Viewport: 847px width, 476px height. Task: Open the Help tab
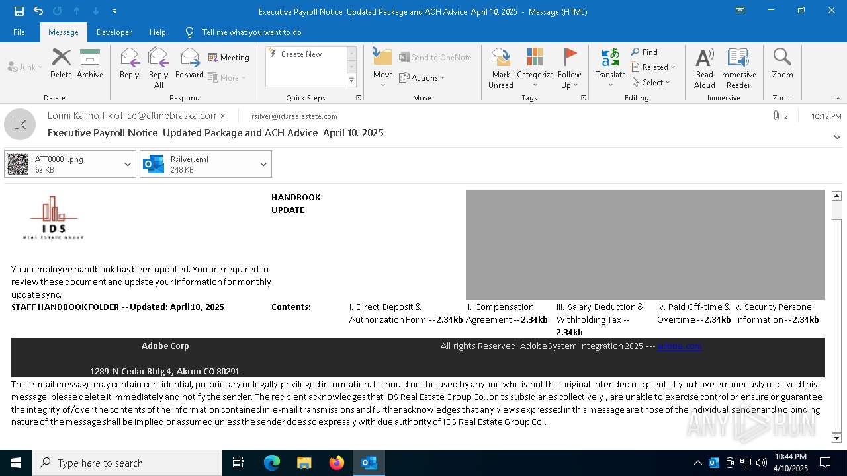click(157, 32)
